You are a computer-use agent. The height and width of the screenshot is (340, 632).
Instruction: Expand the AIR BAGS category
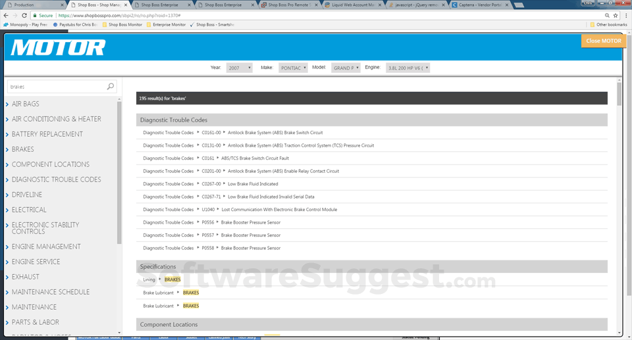26,104
